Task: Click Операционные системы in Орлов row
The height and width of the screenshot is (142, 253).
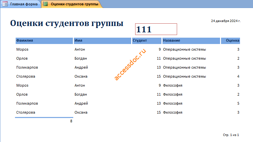Action: (184, 58)
